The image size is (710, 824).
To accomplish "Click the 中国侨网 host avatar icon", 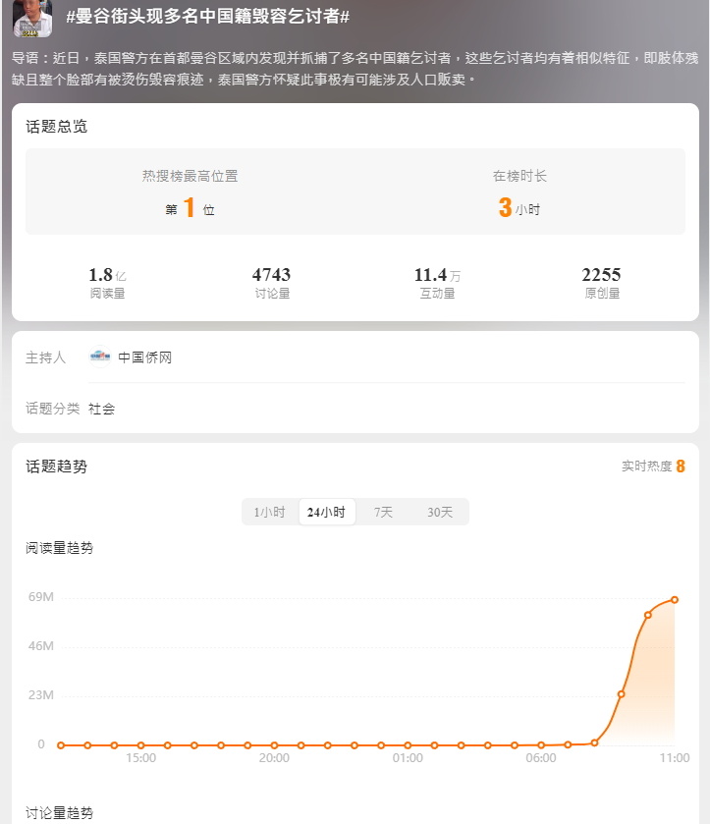I will 100,357.
